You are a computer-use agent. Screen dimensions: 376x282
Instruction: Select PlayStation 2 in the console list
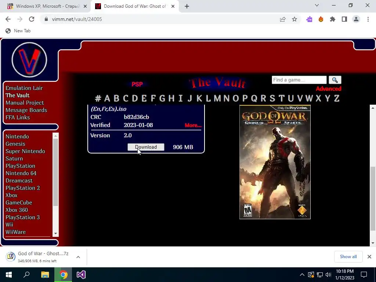23,188
